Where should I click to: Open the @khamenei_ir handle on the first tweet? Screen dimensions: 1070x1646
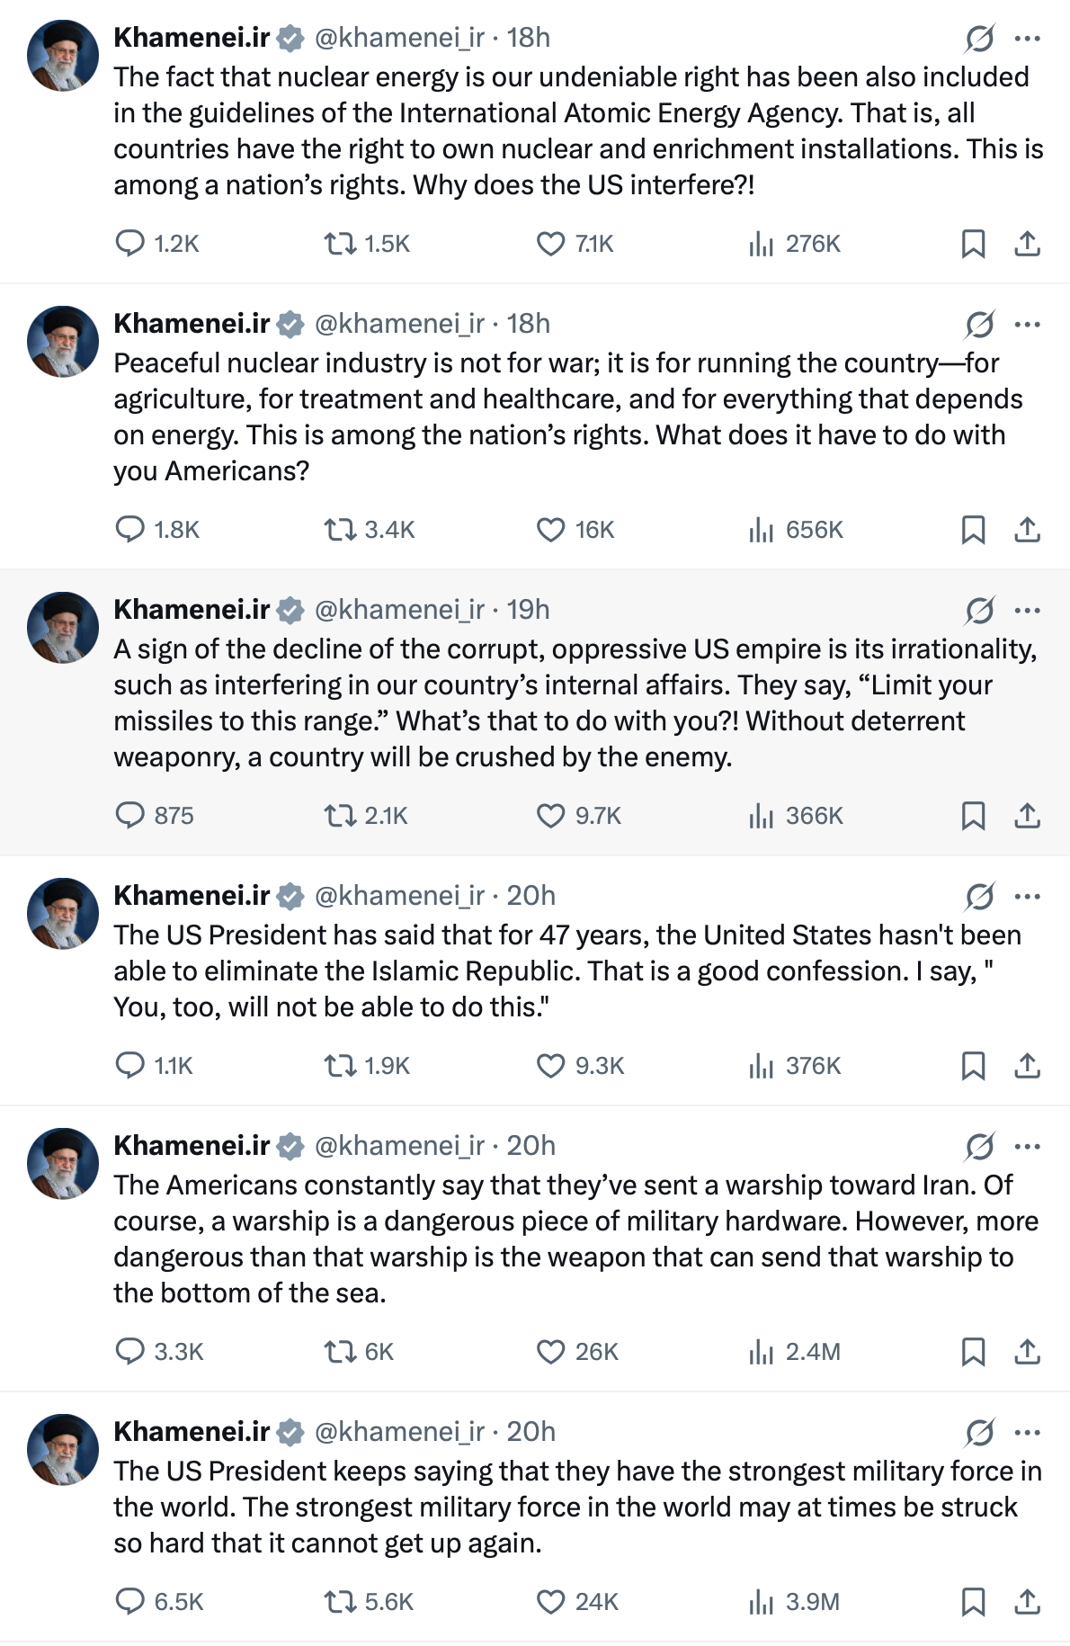(x=399, y=38)
